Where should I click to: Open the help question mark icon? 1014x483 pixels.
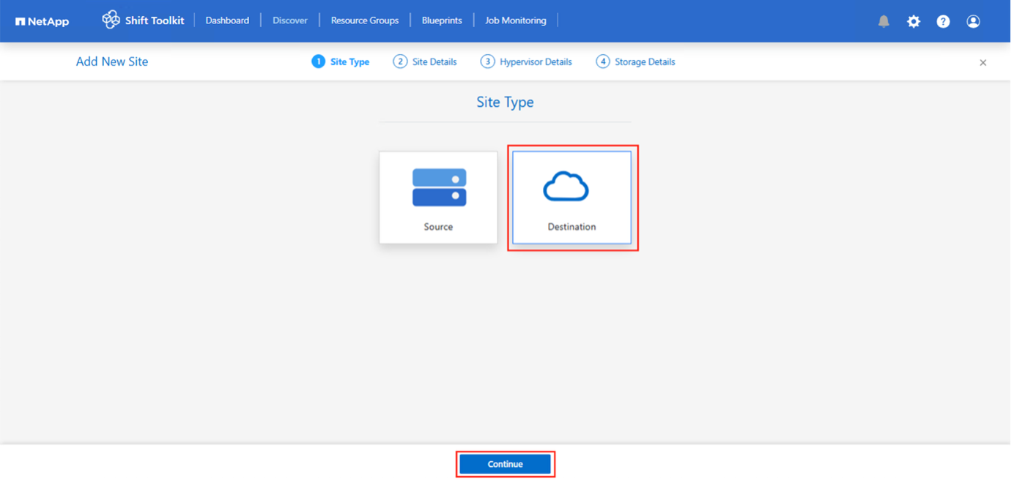(x=943, y=21)
